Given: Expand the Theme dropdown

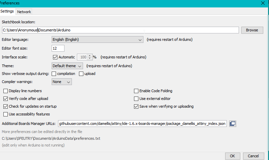Looking at the screenshot, I should click(67, 66).
